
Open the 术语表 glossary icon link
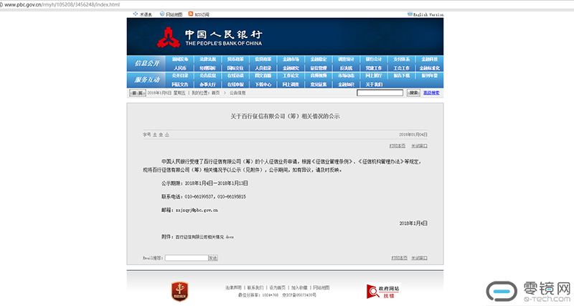(x=142, y=14)
